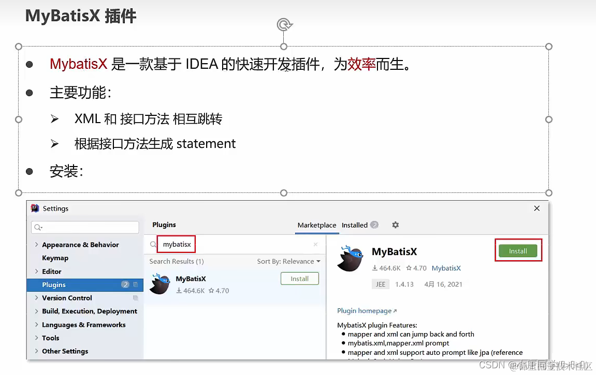596x375 pixels.
Task: Click the MyBatisX bird icon in search results
Action: [x=160, y=284]
